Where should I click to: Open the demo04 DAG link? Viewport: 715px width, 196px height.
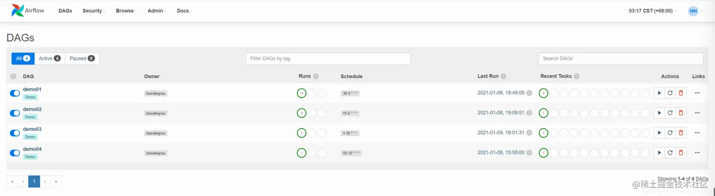32,149
